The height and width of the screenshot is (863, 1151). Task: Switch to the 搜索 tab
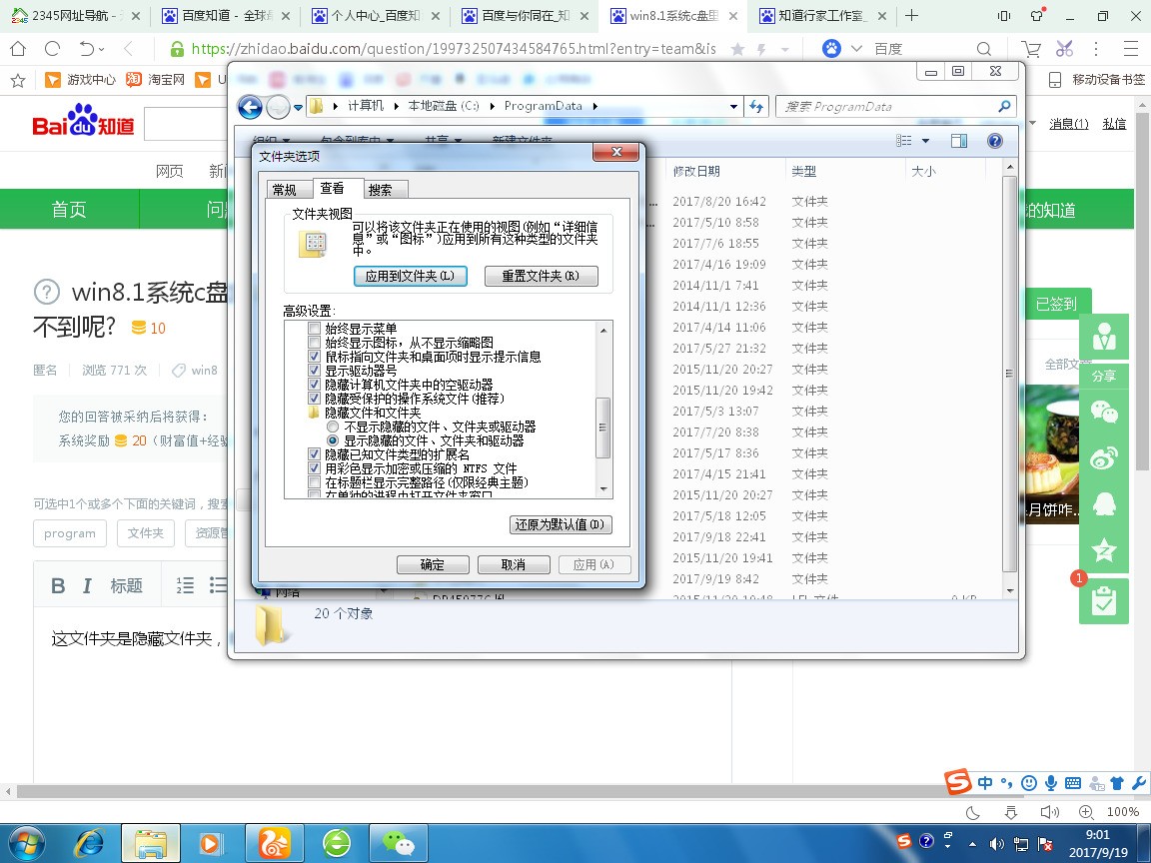(383, 188)
